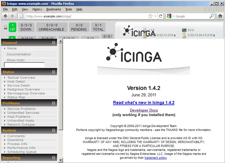Click the Google search engine icon
225x163 pixels.
[169, 16]
